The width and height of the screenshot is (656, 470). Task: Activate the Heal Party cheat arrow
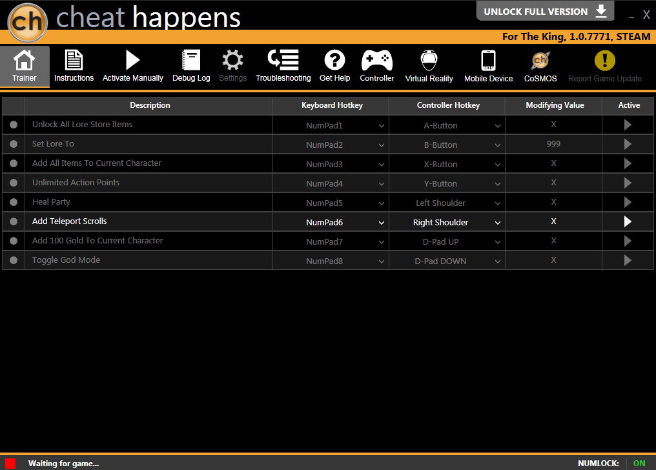(628, 202)
